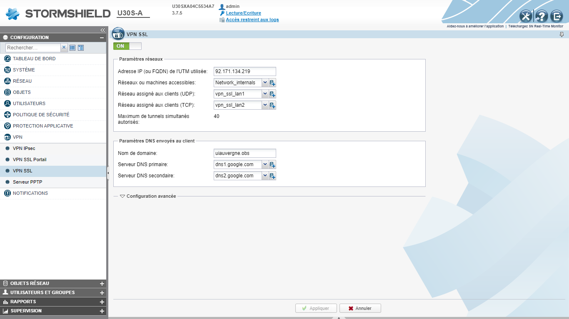Toggle the VPN SSL ON switch
Screen dimensions: 569x319
pyautogui.click(x=127, y=46)
